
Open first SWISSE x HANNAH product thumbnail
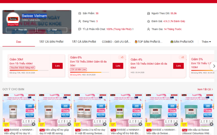coord(19,110)
